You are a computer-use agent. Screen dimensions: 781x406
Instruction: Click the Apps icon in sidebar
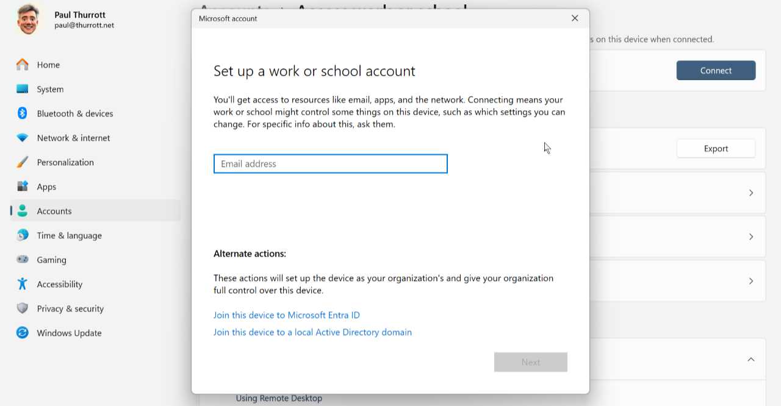coord(23,187)
